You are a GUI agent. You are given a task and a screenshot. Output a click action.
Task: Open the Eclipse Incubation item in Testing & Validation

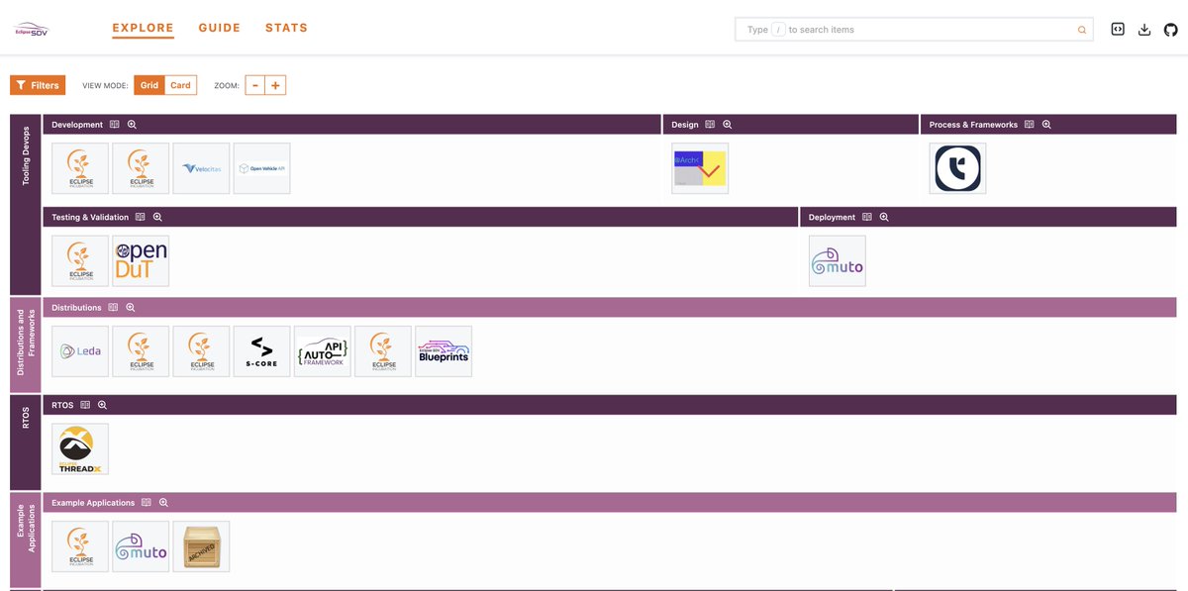tap(80, 260)
